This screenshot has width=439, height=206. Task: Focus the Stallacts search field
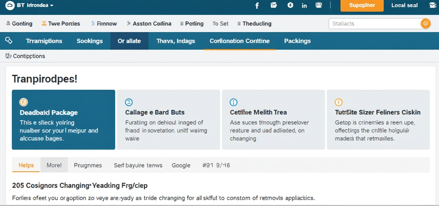[x=374, y=24]
